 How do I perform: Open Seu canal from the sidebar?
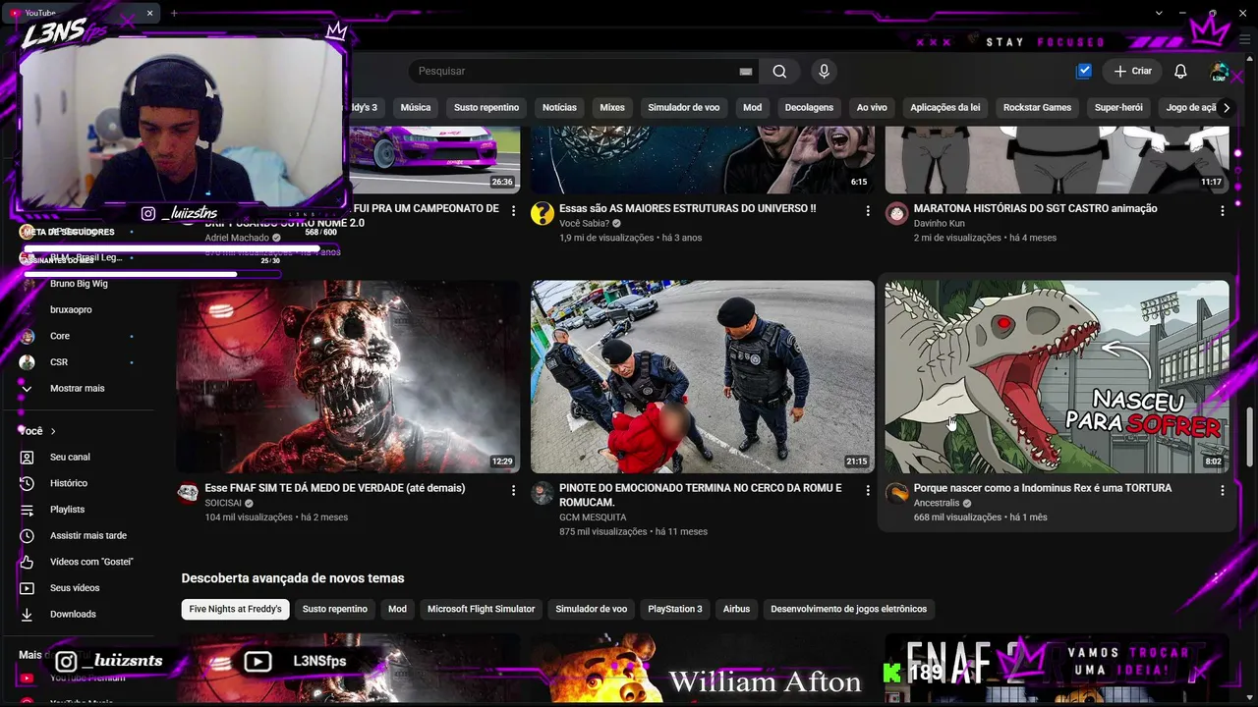[x=70, y=458]
